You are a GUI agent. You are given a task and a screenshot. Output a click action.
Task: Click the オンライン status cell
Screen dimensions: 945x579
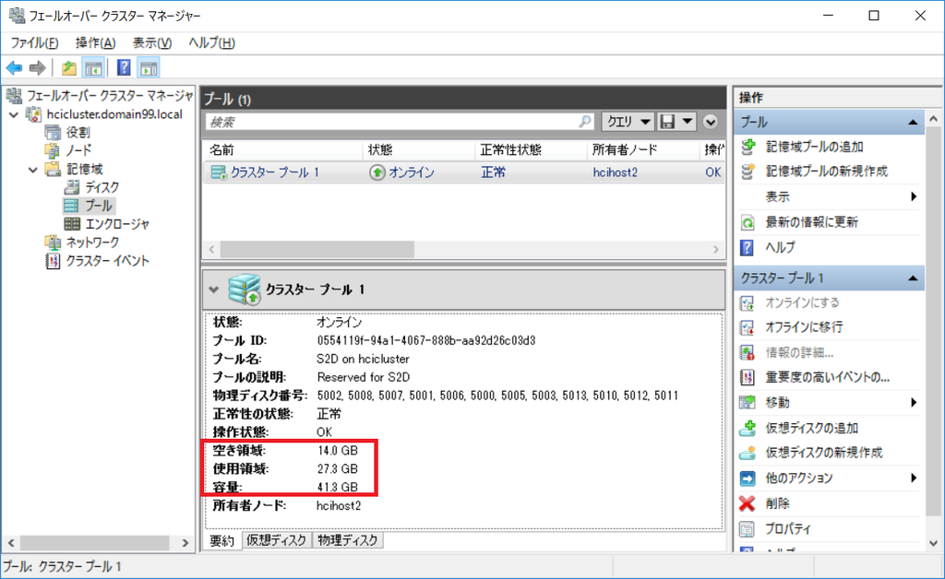coord(402,172)
